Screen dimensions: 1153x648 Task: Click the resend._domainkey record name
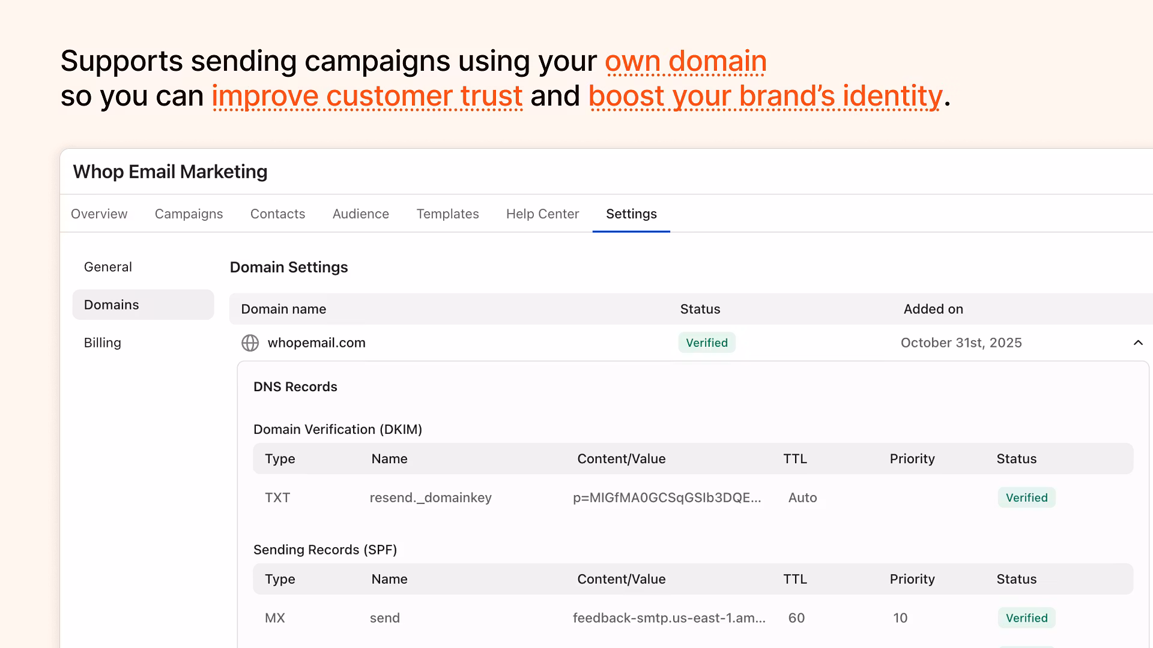coord(431,497)
